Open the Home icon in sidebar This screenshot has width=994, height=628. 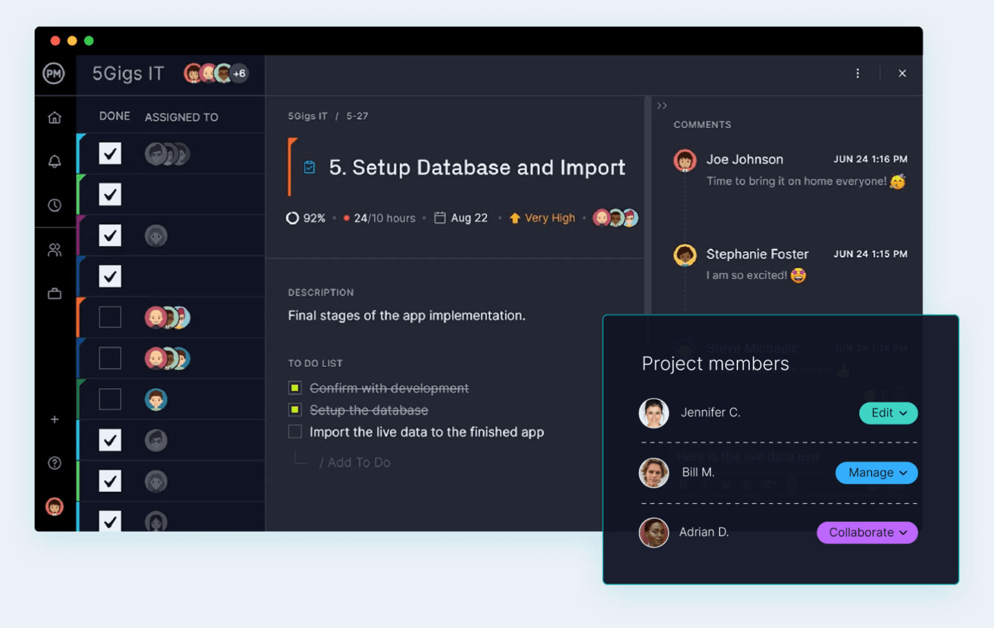pyautogui.click(x=55, y=117)
